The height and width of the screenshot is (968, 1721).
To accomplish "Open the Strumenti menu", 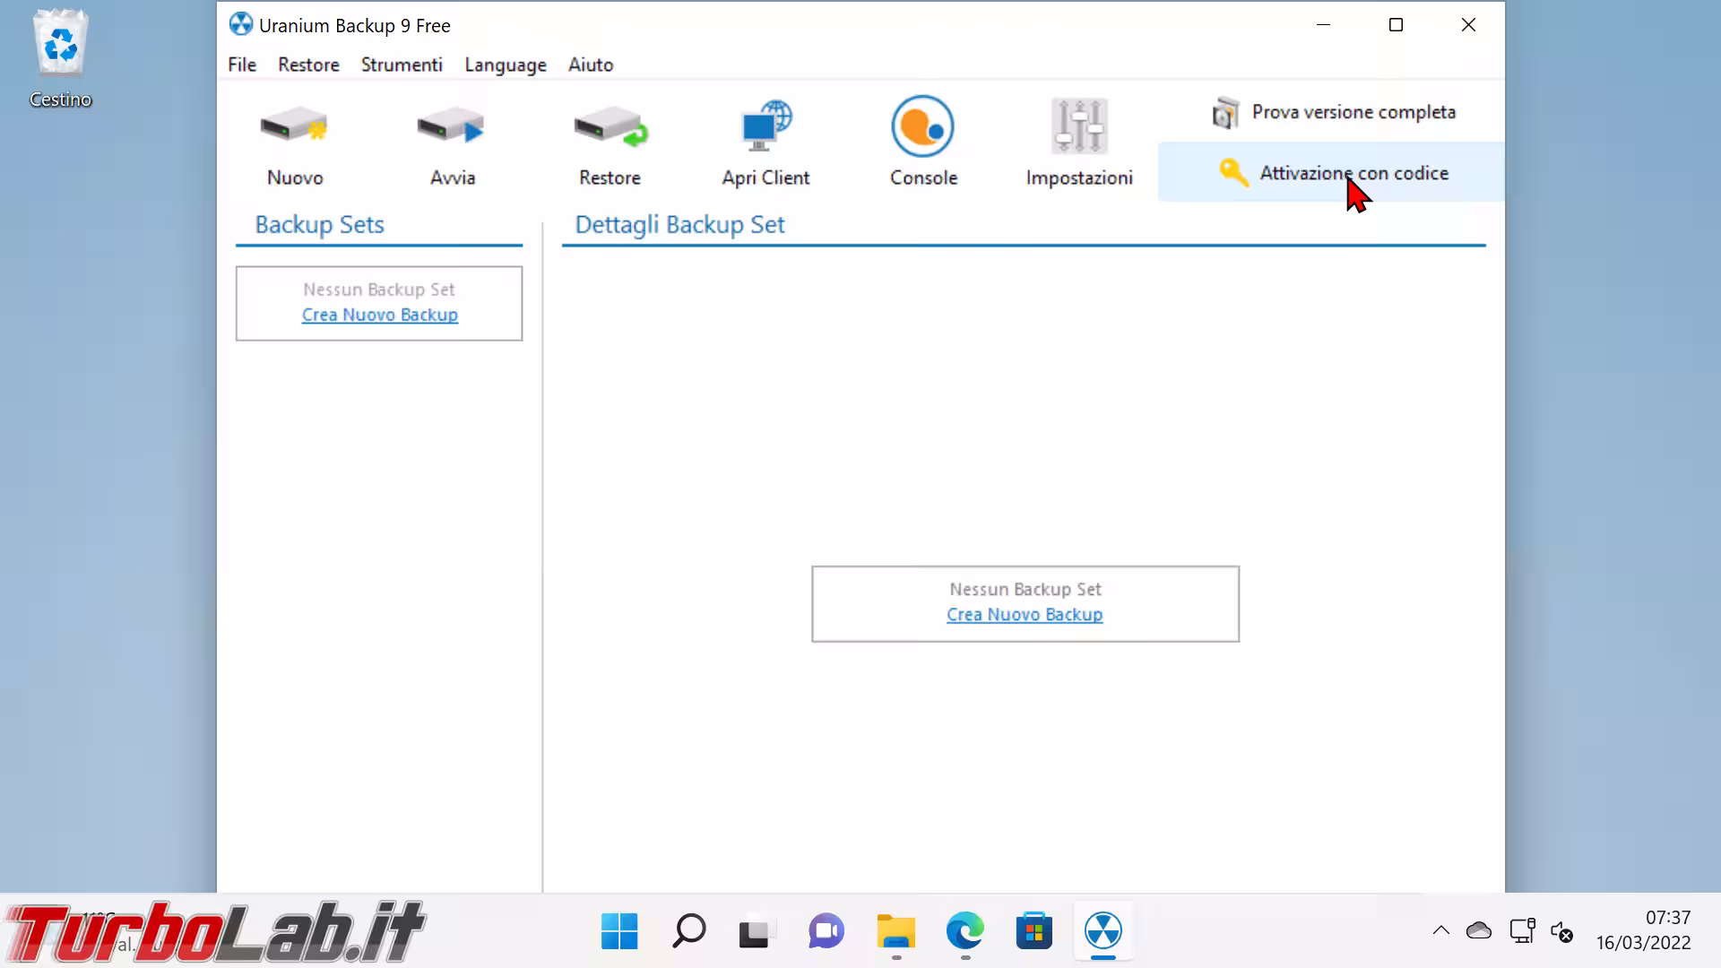I will (402, 65).
